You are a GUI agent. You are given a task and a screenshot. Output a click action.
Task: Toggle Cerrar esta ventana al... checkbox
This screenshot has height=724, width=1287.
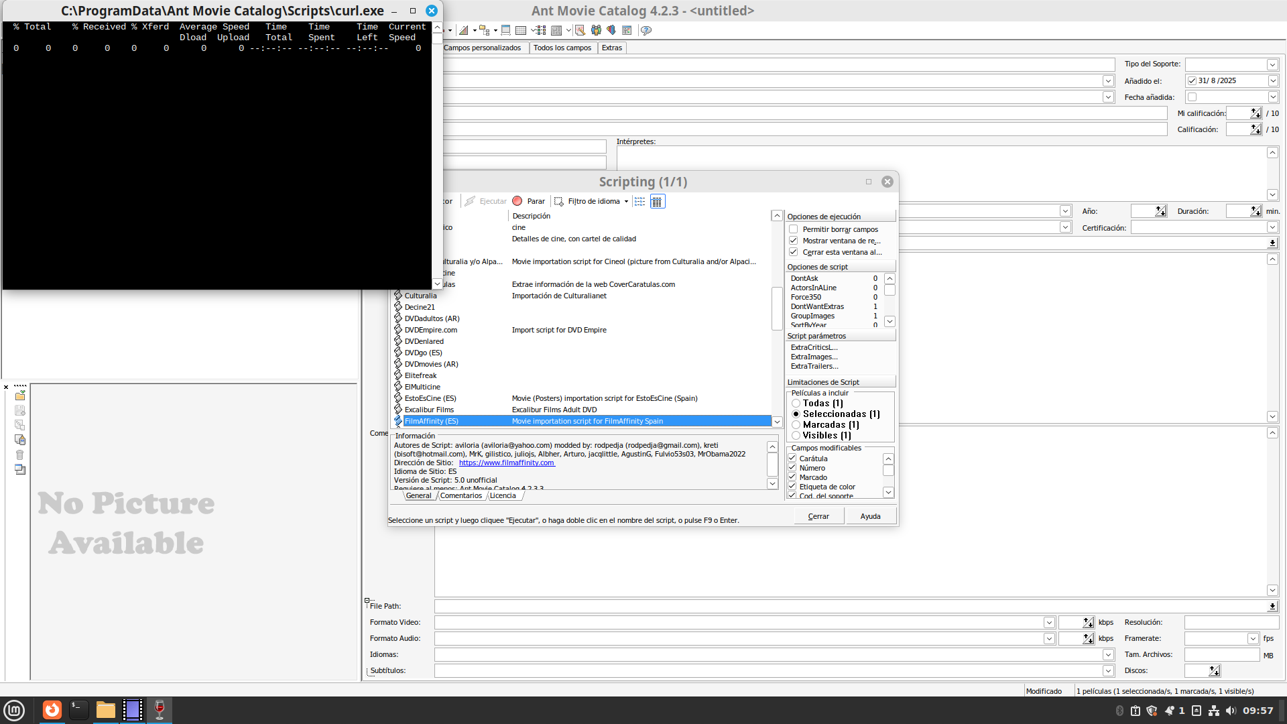coord(794,252)
